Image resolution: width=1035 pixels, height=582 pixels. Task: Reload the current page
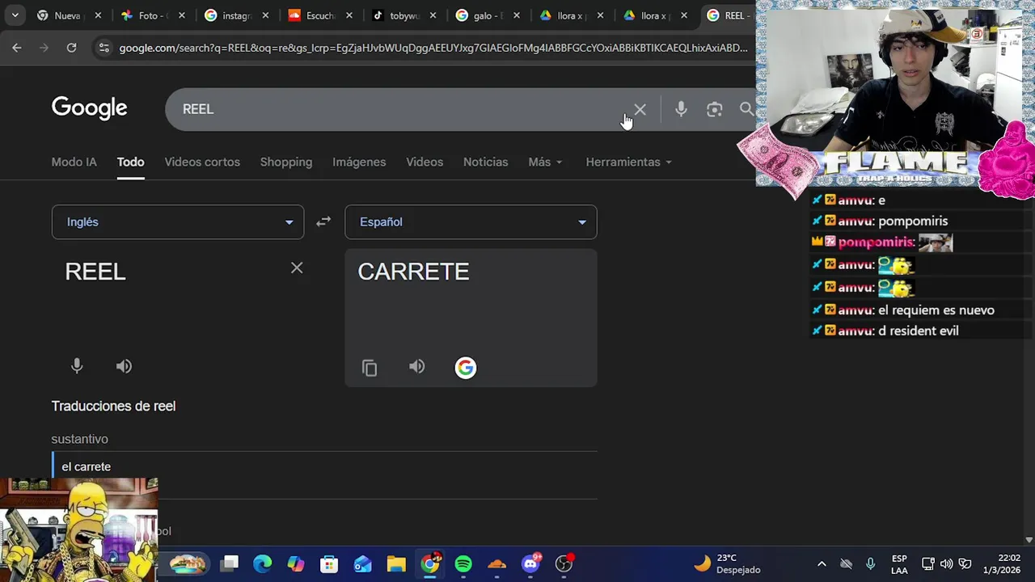point(71,48)
